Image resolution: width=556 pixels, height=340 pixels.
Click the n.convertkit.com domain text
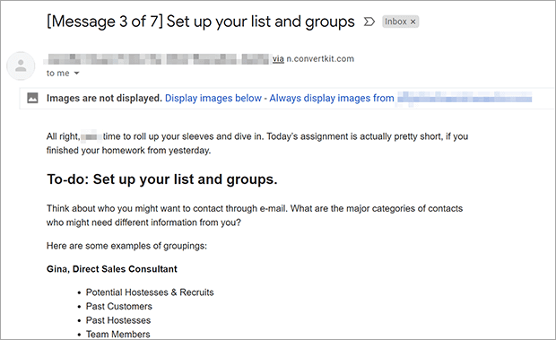click(x=320, y=59)
